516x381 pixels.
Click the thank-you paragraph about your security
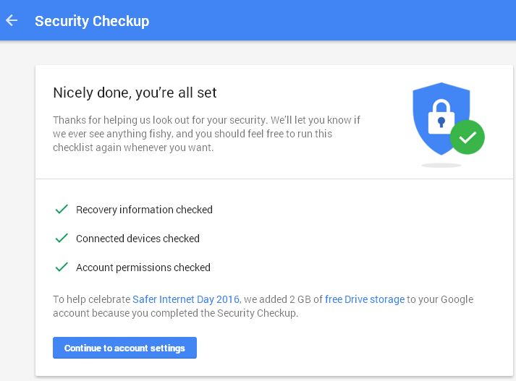(207, 134)
